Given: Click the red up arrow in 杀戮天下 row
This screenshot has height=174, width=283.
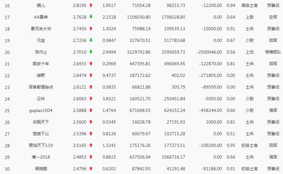Looking at the screenshot, I should pyautogui.click(x=91, y=122).
